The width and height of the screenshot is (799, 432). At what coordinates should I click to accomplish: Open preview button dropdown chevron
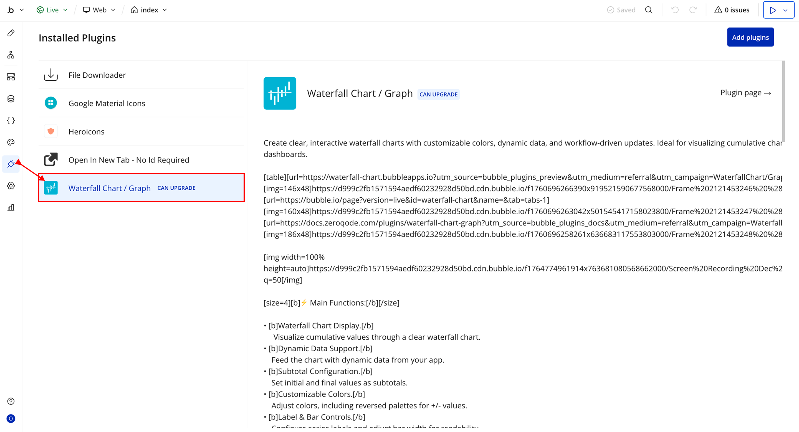pos(785,10)
